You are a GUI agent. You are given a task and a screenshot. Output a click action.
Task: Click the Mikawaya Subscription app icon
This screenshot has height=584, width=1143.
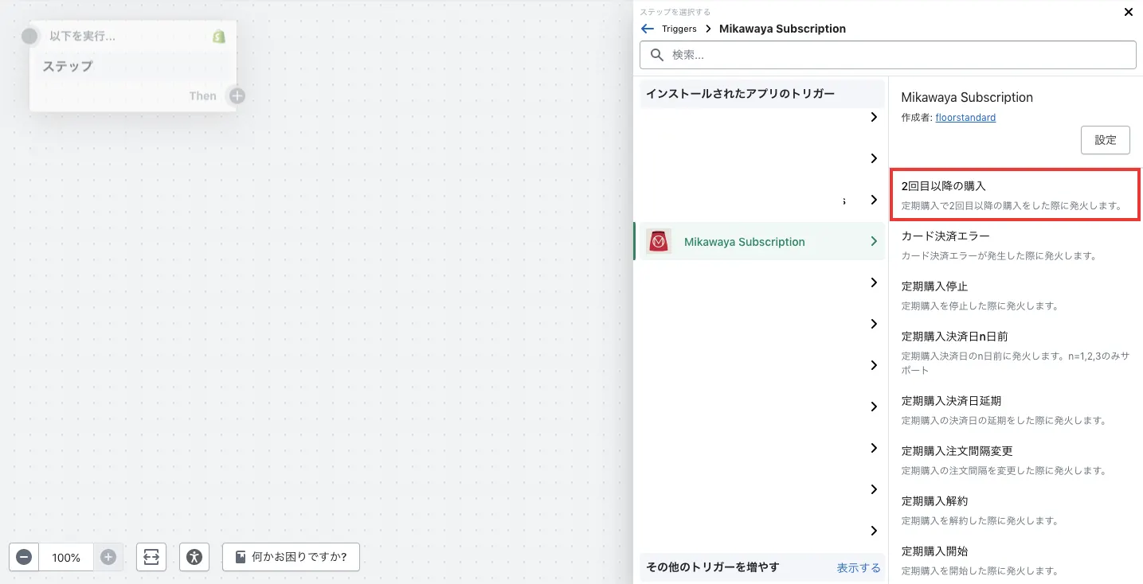click(x=659, y=241)
